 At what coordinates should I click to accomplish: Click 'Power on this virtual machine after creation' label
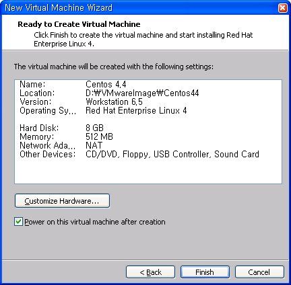(95, 222)
